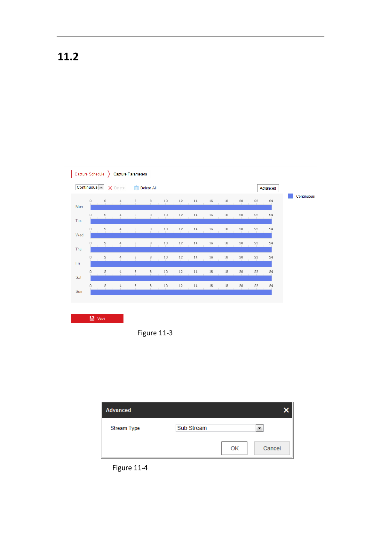Screen dimensions: 381x539
Task: Select Sunday's continuous schedule bar
Action: 181,292
